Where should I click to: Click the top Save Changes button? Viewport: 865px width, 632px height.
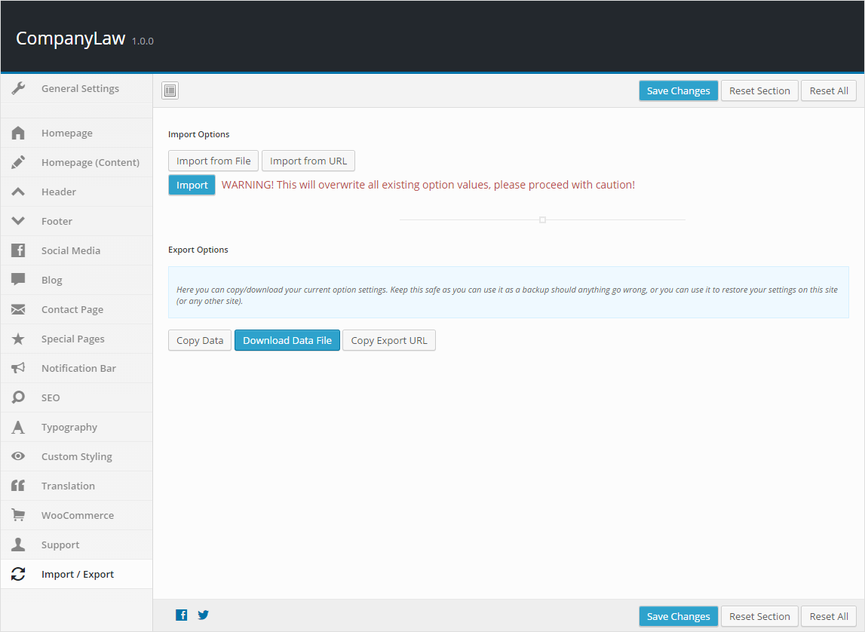(678, 91)
